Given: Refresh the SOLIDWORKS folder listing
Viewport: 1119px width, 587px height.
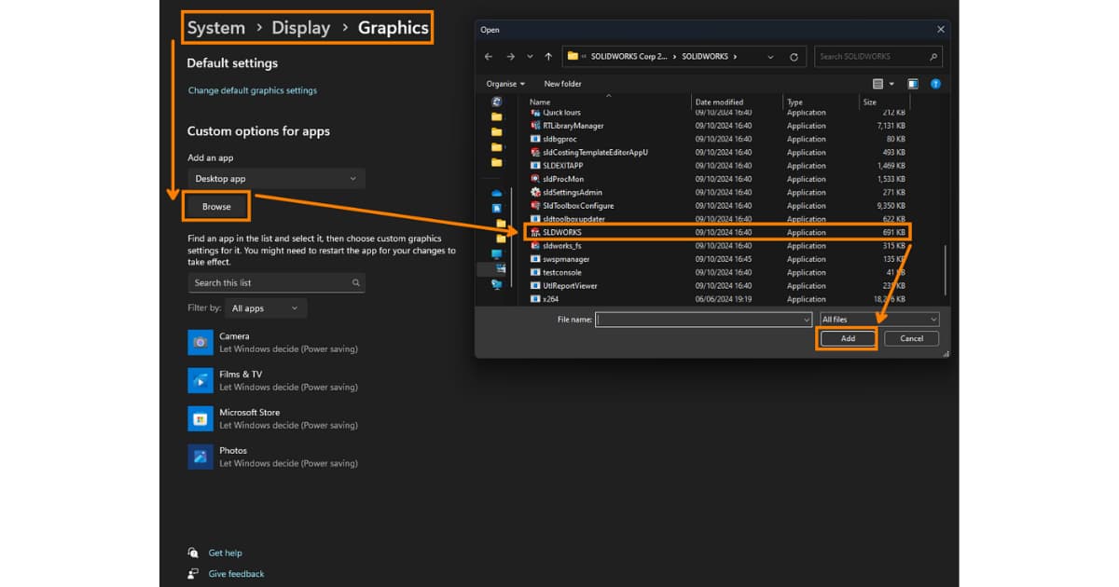Looking at the screenshot, I should click(794, 57).
